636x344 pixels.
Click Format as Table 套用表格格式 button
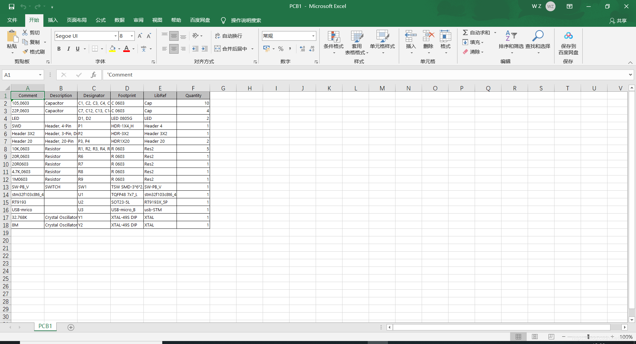click(357, 42)
